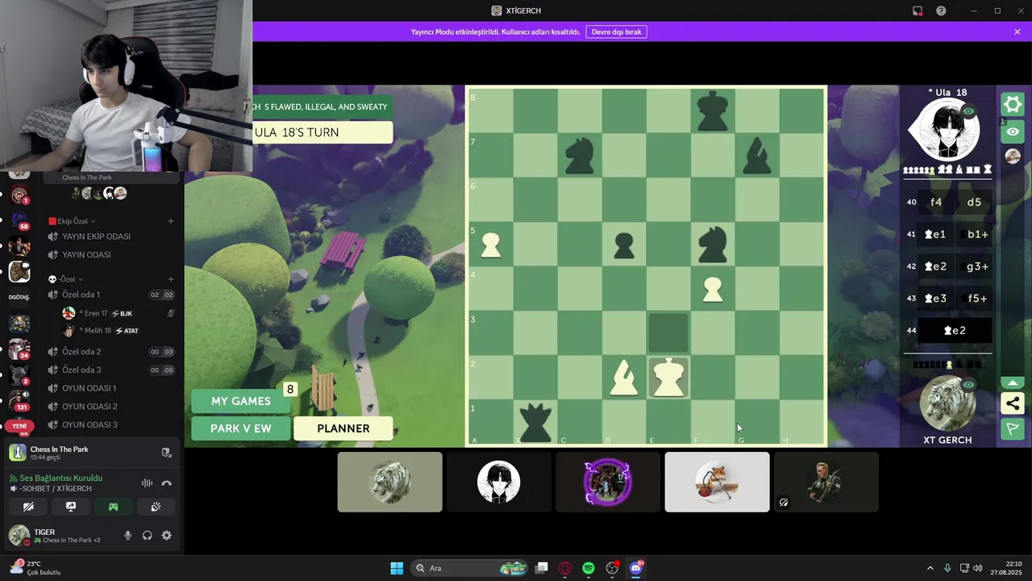Click the Opera browser taskbar icon

(565, 568)
